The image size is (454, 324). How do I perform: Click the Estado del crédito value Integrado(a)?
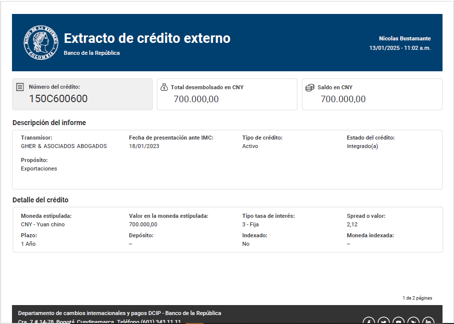pos(363,146)
